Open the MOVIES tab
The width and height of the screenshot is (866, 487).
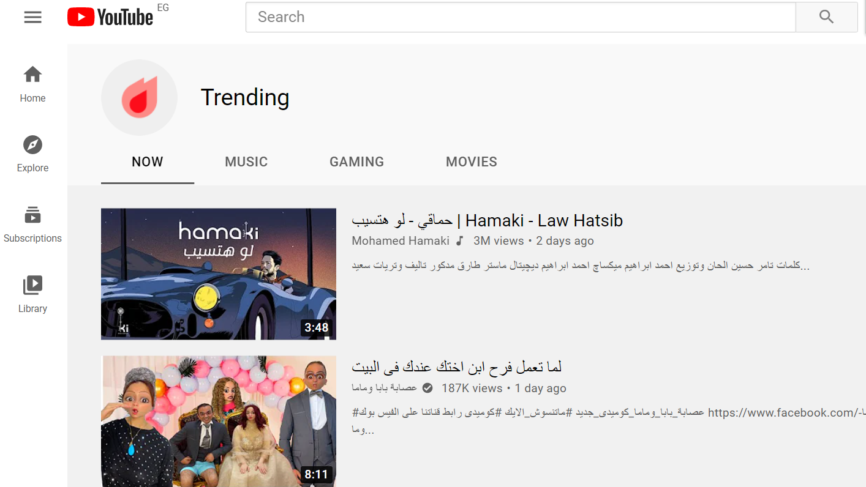click(471, 162)
